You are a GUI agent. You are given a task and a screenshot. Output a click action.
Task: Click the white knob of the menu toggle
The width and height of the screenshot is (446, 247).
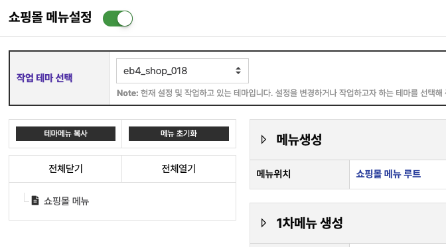(x=125, y=19)
